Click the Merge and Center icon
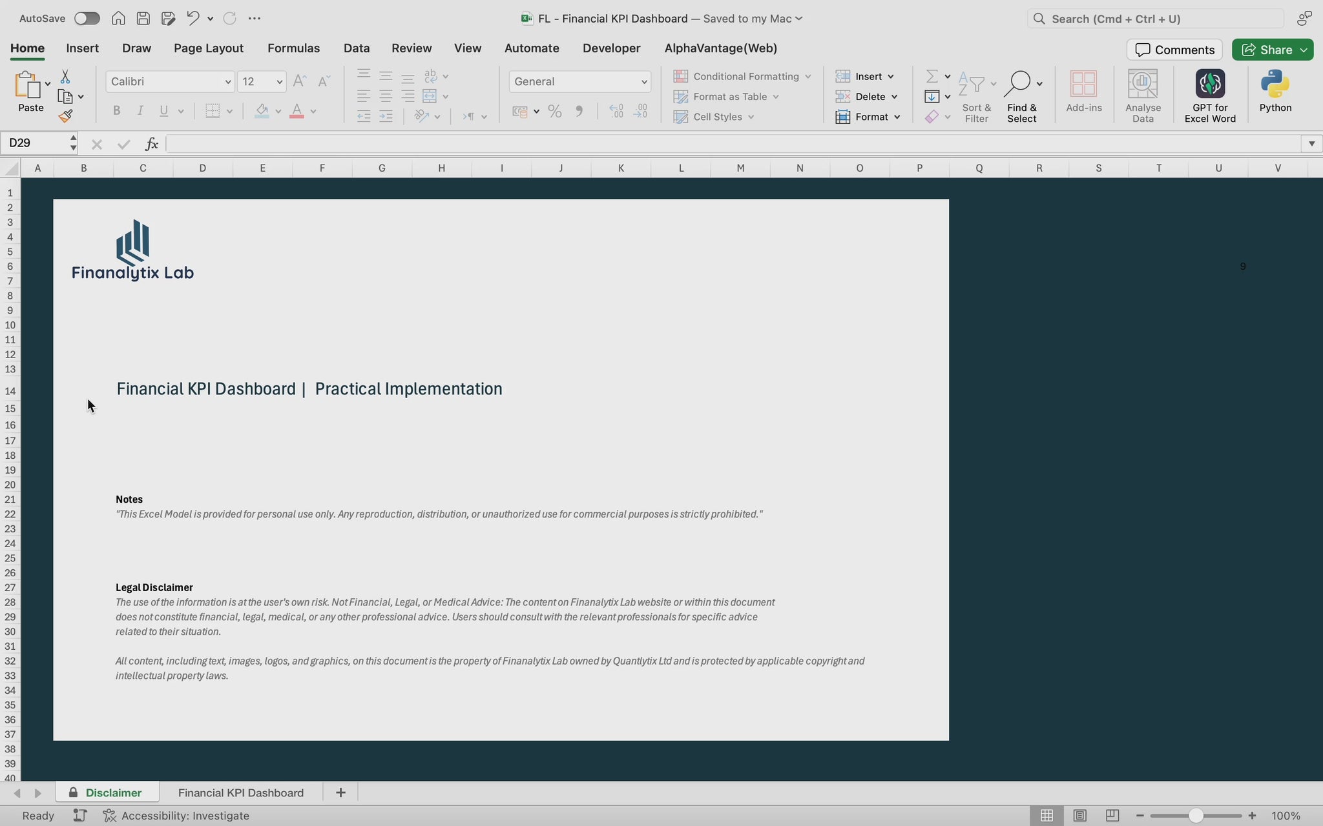This screenshot has height=826, width=1323. coord(430,96)
